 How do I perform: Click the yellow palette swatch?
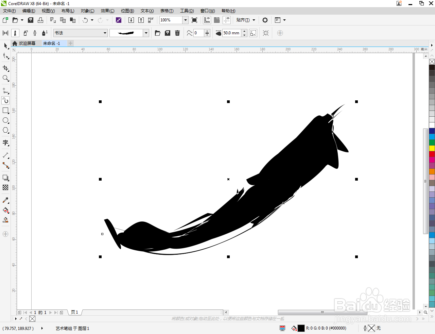pos(432,148)
